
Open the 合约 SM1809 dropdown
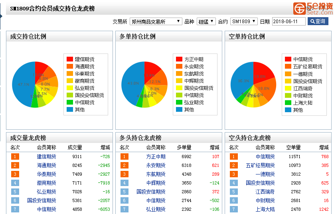[244, 22]
